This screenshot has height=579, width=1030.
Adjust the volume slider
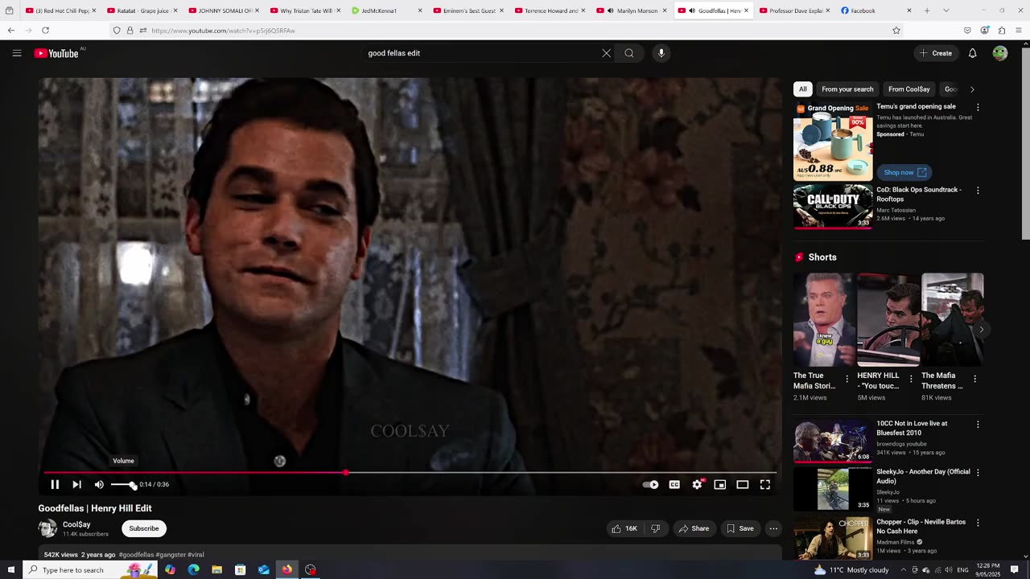[124, 484]
